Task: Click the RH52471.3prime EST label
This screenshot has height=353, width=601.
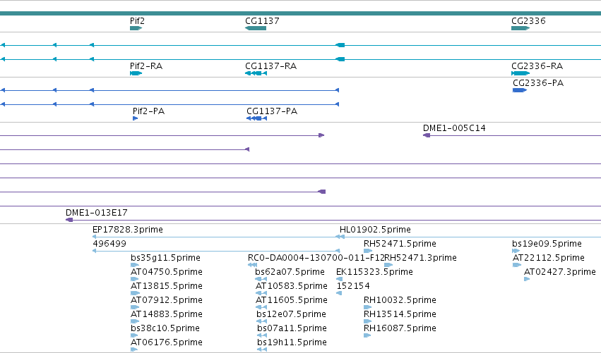Action: point(420,258)
